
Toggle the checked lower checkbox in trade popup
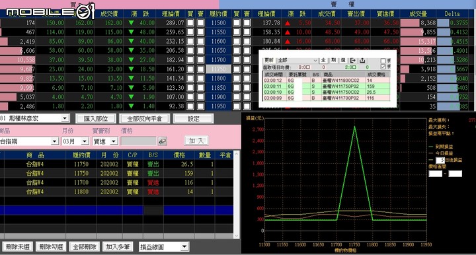pos(383,67)
